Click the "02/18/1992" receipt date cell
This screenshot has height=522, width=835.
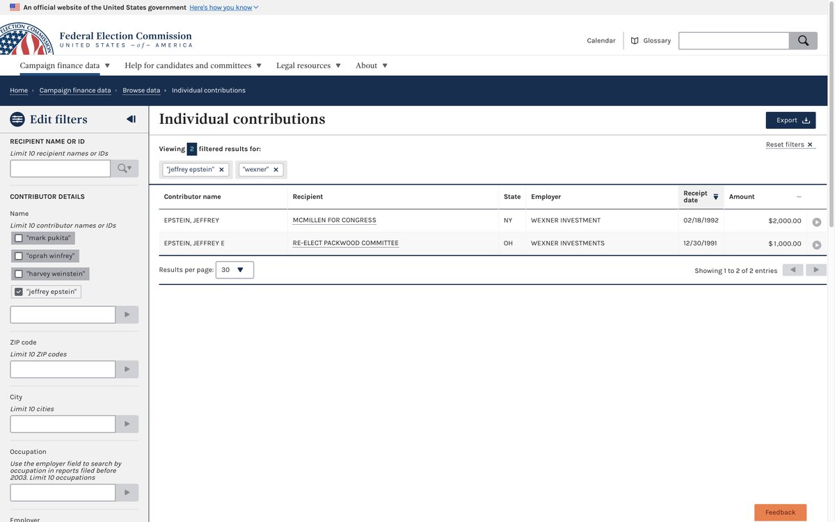pyautogui.click(x=701, y=221)
